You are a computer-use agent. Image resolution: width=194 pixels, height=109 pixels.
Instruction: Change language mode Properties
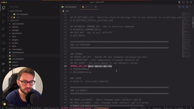point(157,108)
